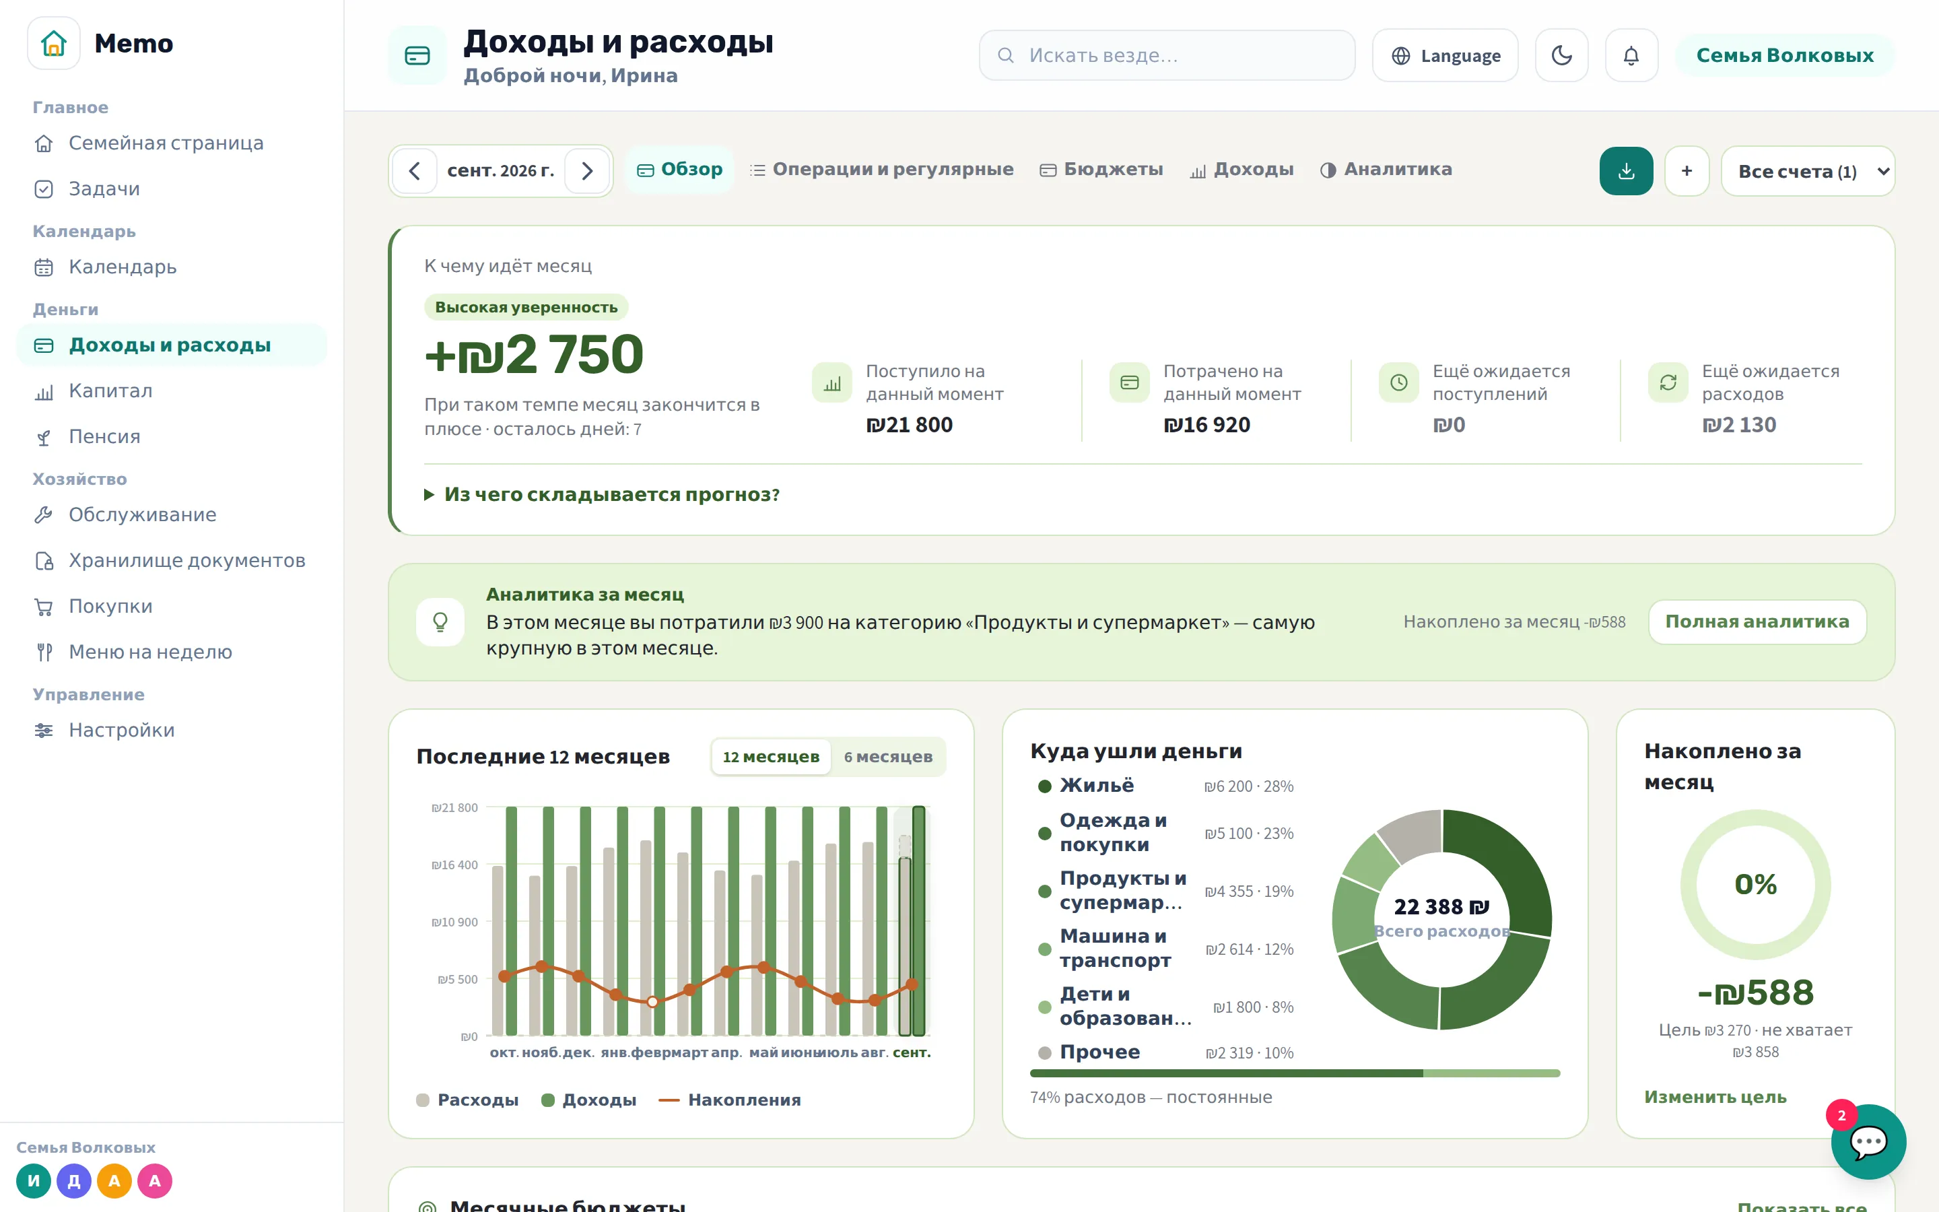1939x1212 pixels.
Task: Click the green И family member avatar
Action: pos(34,1181)
